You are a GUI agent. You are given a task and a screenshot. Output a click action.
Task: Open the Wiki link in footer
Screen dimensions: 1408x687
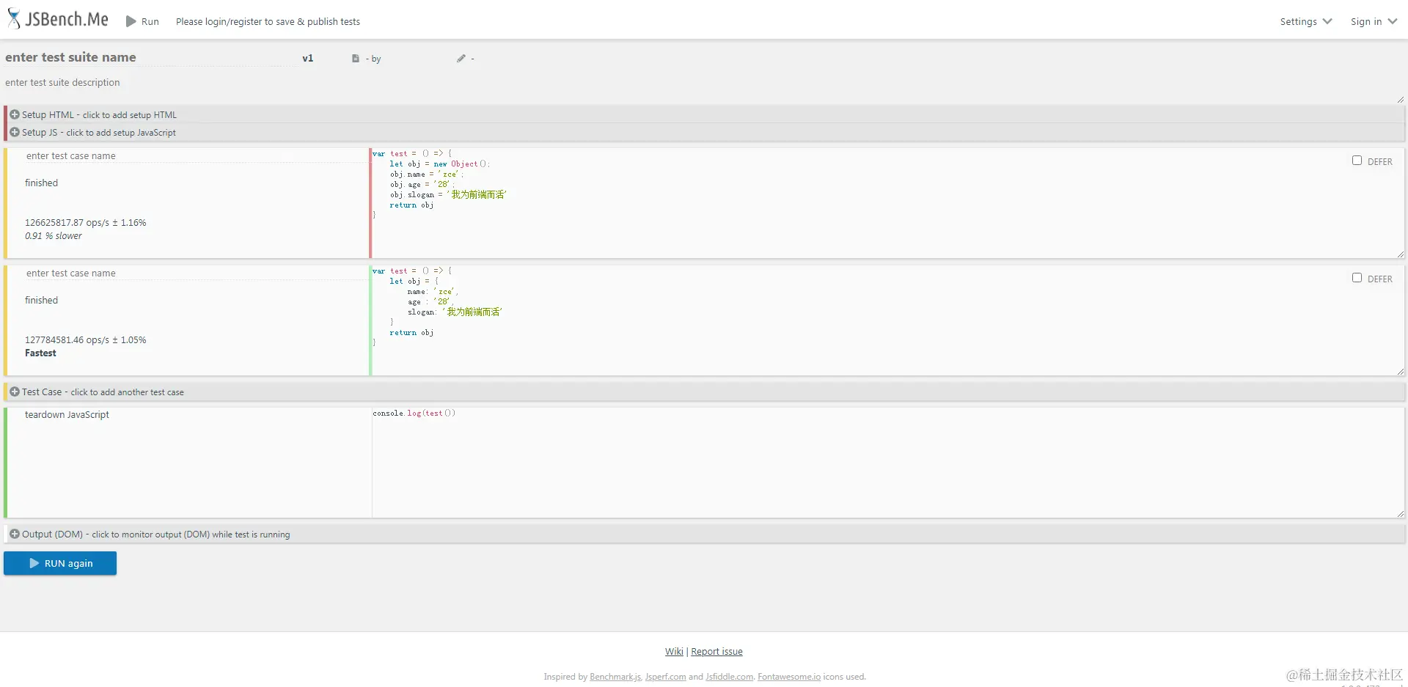click(674, 651)
